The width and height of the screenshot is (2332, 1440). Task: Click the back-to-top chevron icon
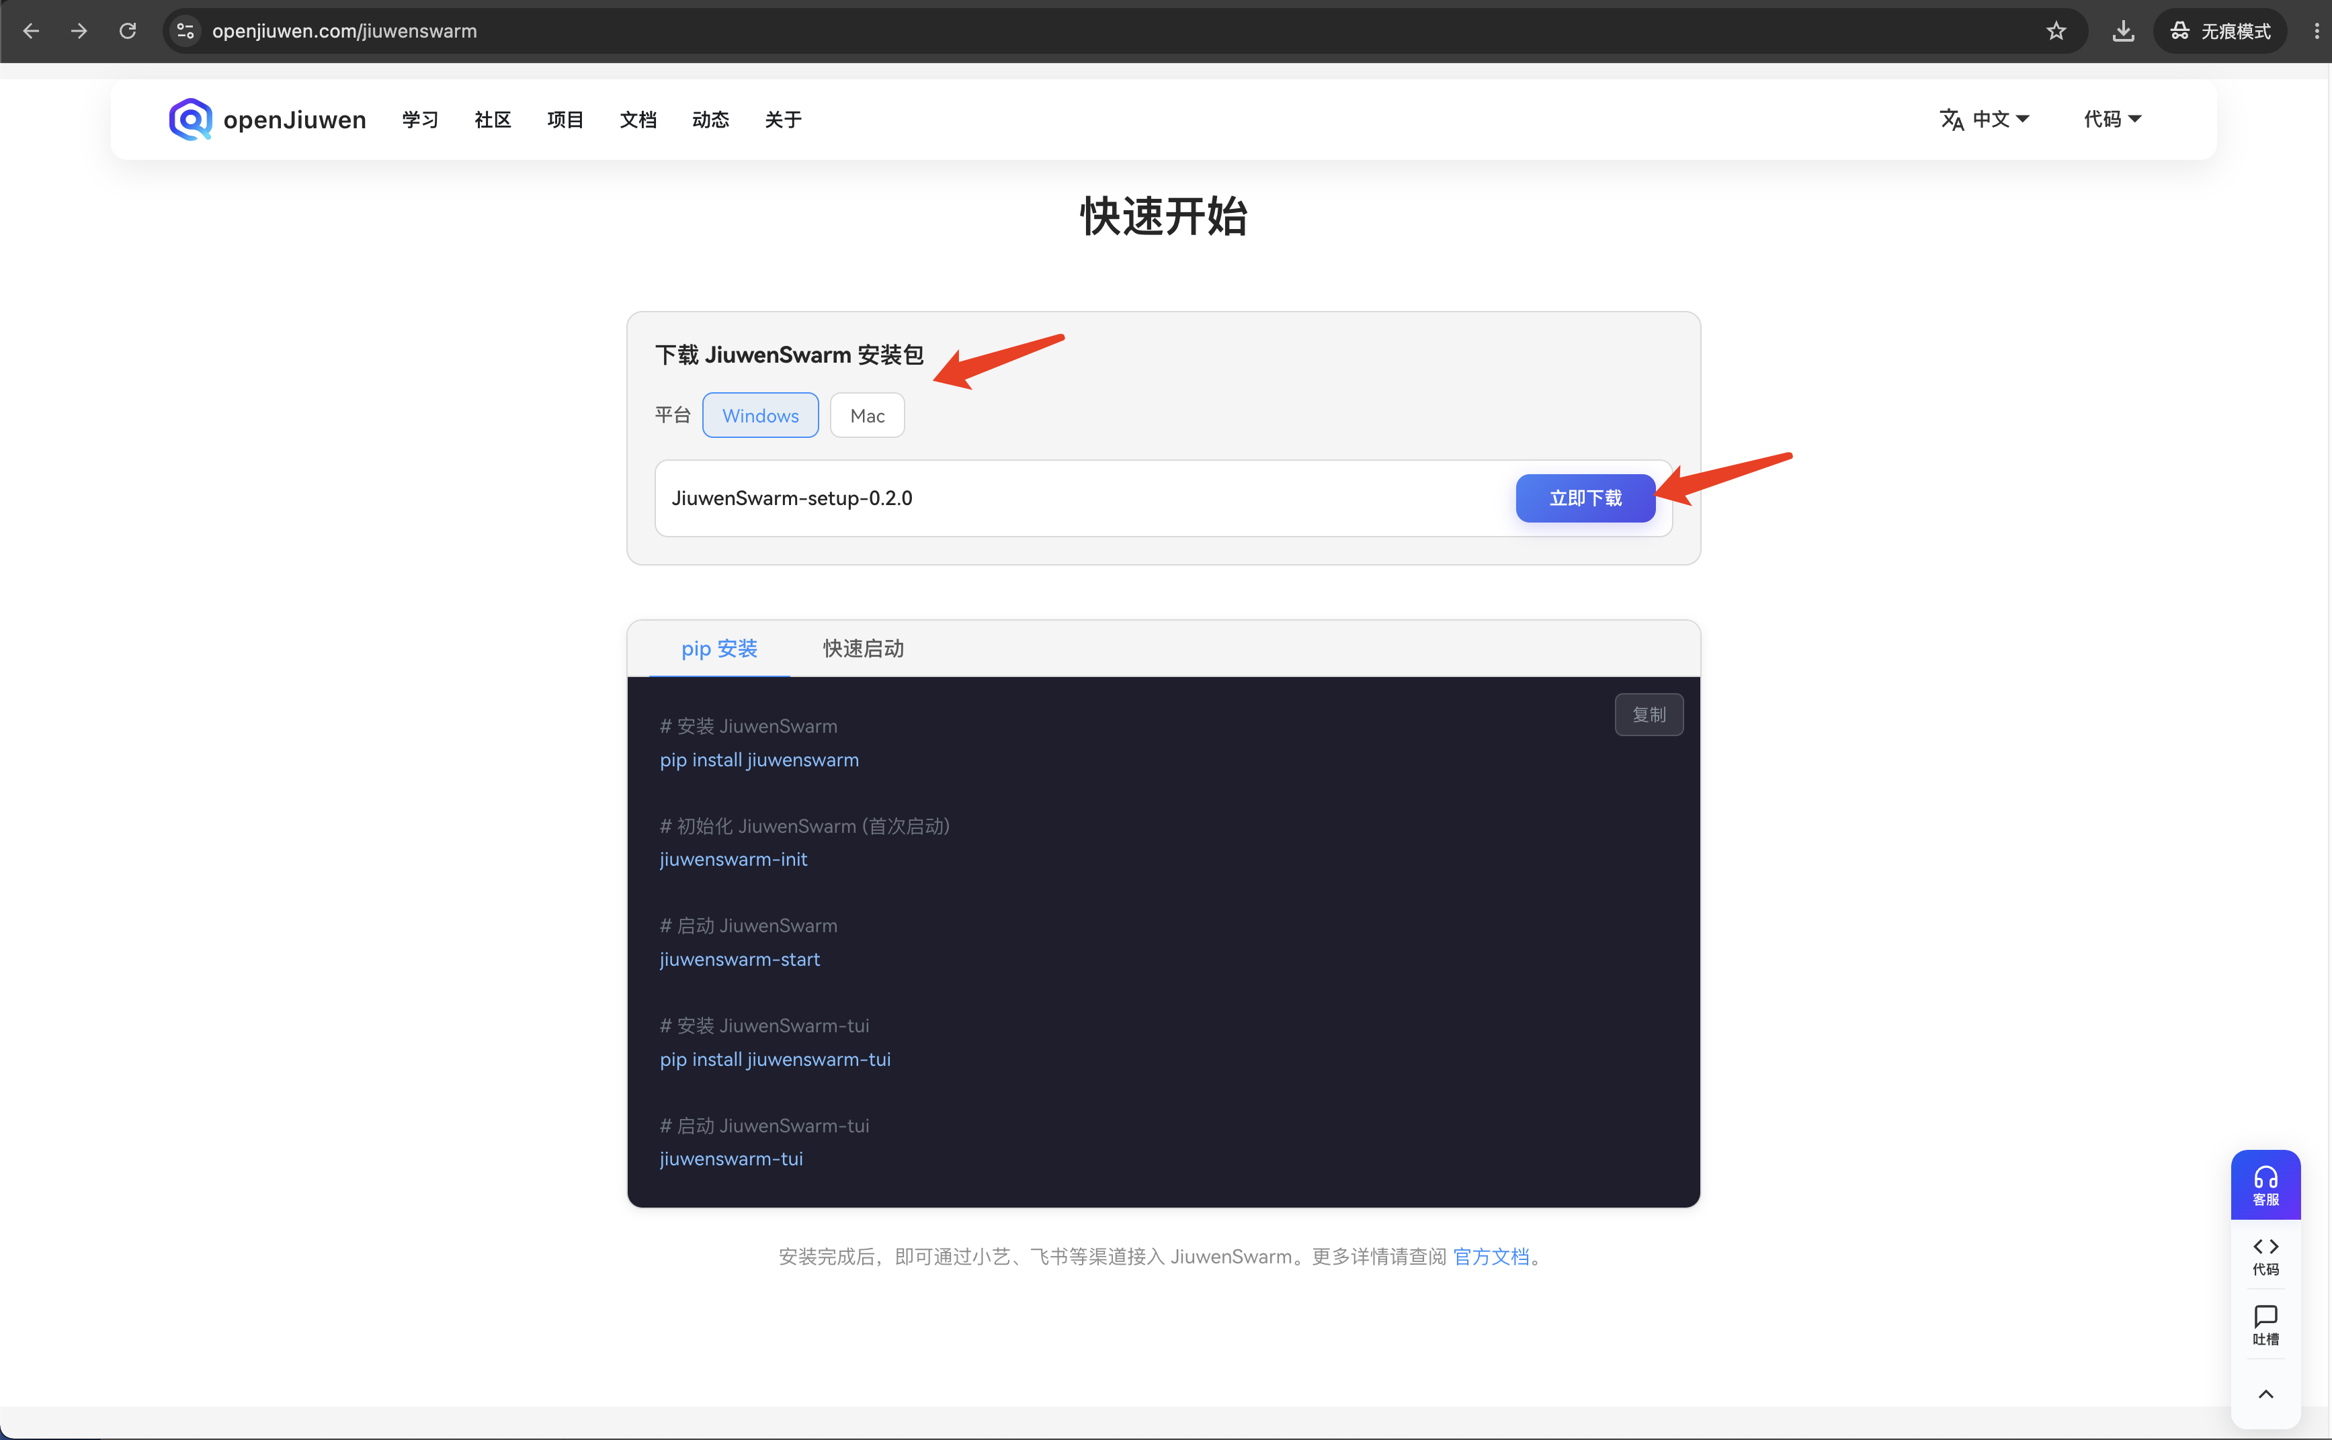(x=2265, y=1394)
